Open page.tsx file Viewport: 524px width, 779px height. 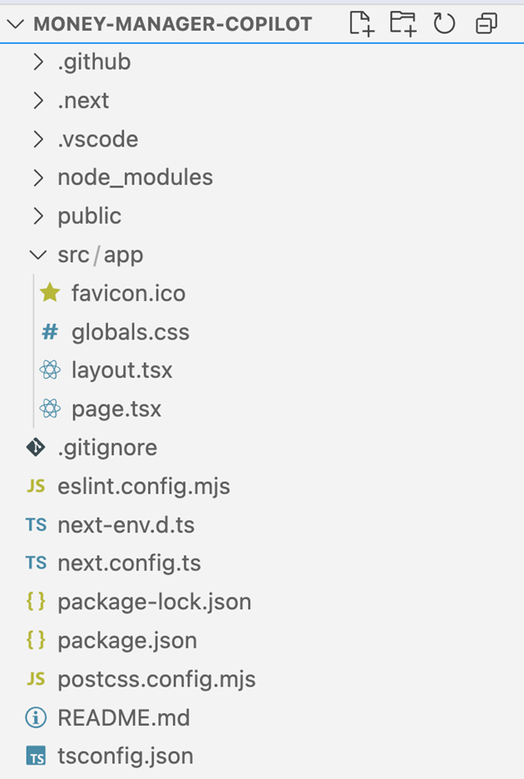(x=116, y=409)
